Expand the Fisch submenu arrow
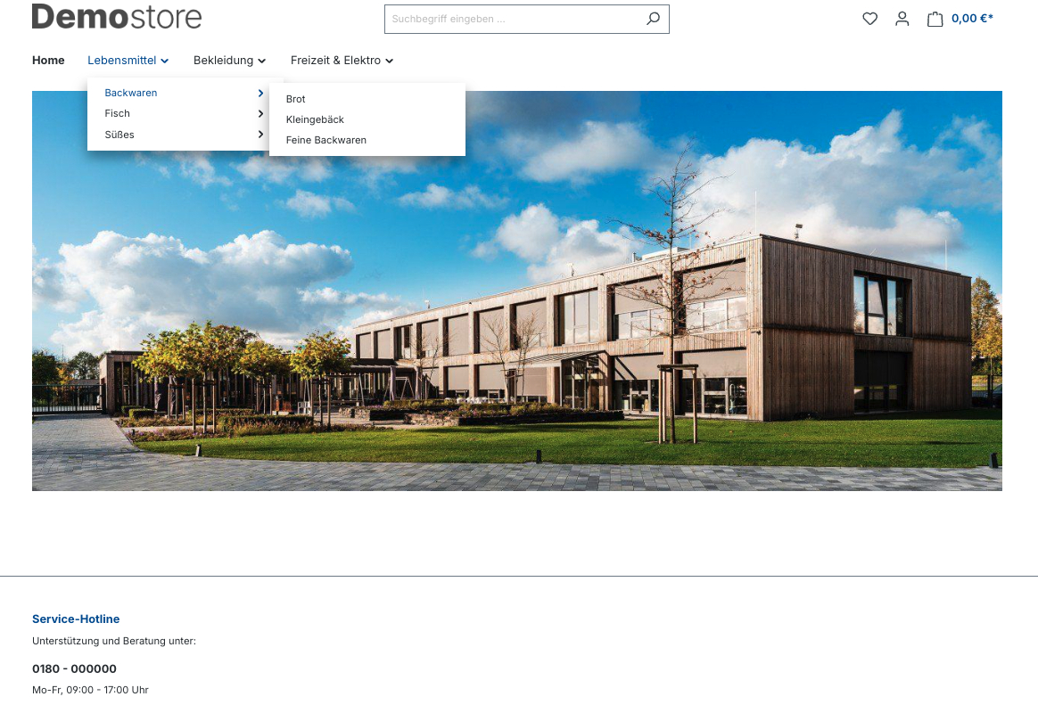 [260, 113]
